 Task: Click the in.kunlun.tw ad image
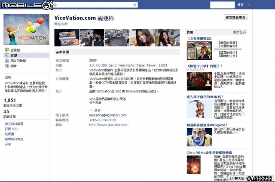199,81
